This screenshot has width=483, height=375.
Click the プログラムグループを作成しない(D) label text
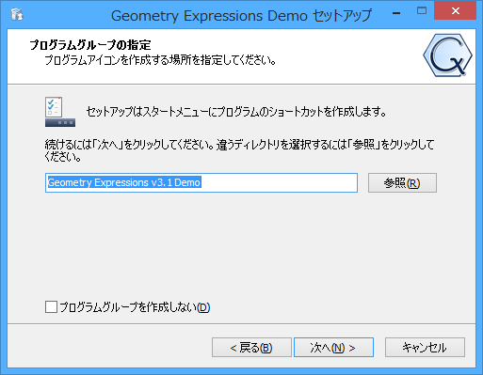[x=135, y=307]
